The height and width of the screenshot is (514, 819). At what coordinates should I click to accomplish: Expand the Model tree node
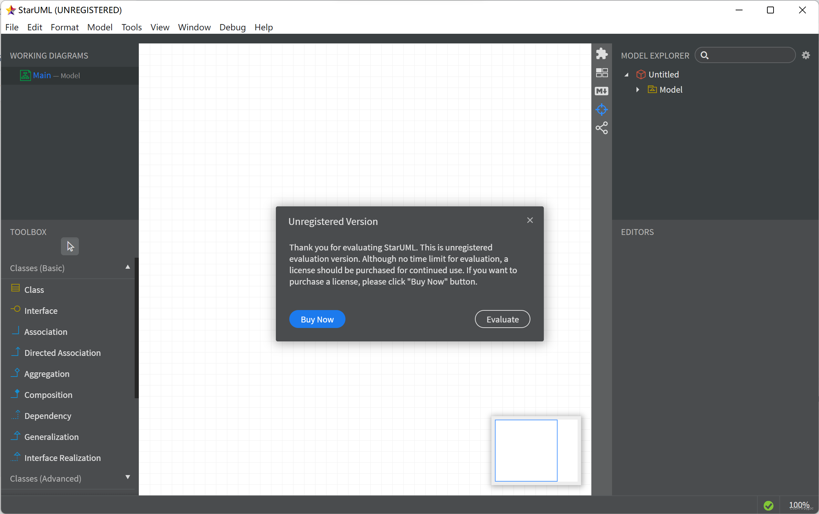637,90
